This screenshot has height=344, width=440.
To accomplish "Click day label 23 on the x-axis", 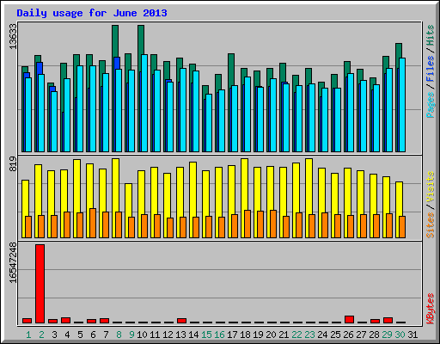I will (x=309, y=335).
